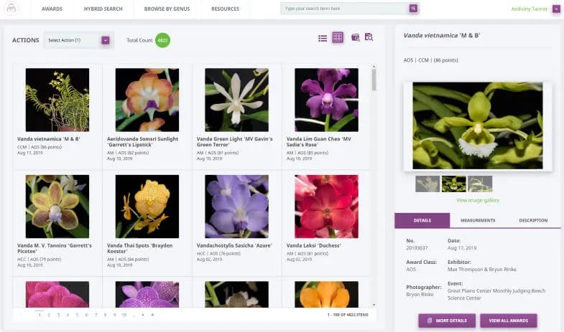Switch to grid view
The width and height of the screenshot is (564, 332).
click(x=338, y=37)
